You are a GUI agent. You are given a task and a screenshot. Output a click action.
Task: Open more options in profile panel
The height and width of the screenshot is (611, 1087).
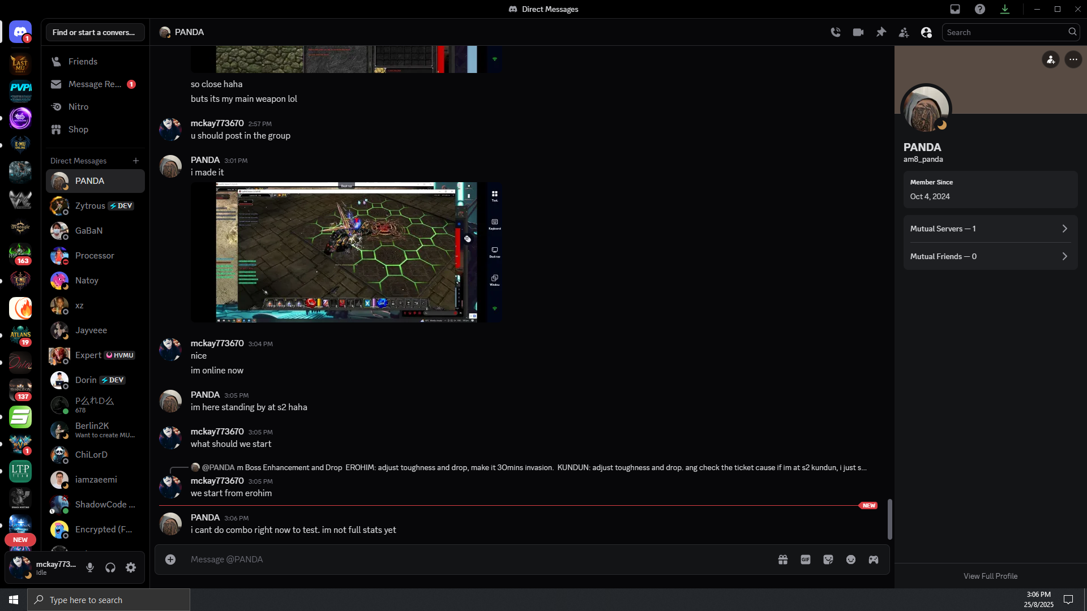click(1073, 59)
